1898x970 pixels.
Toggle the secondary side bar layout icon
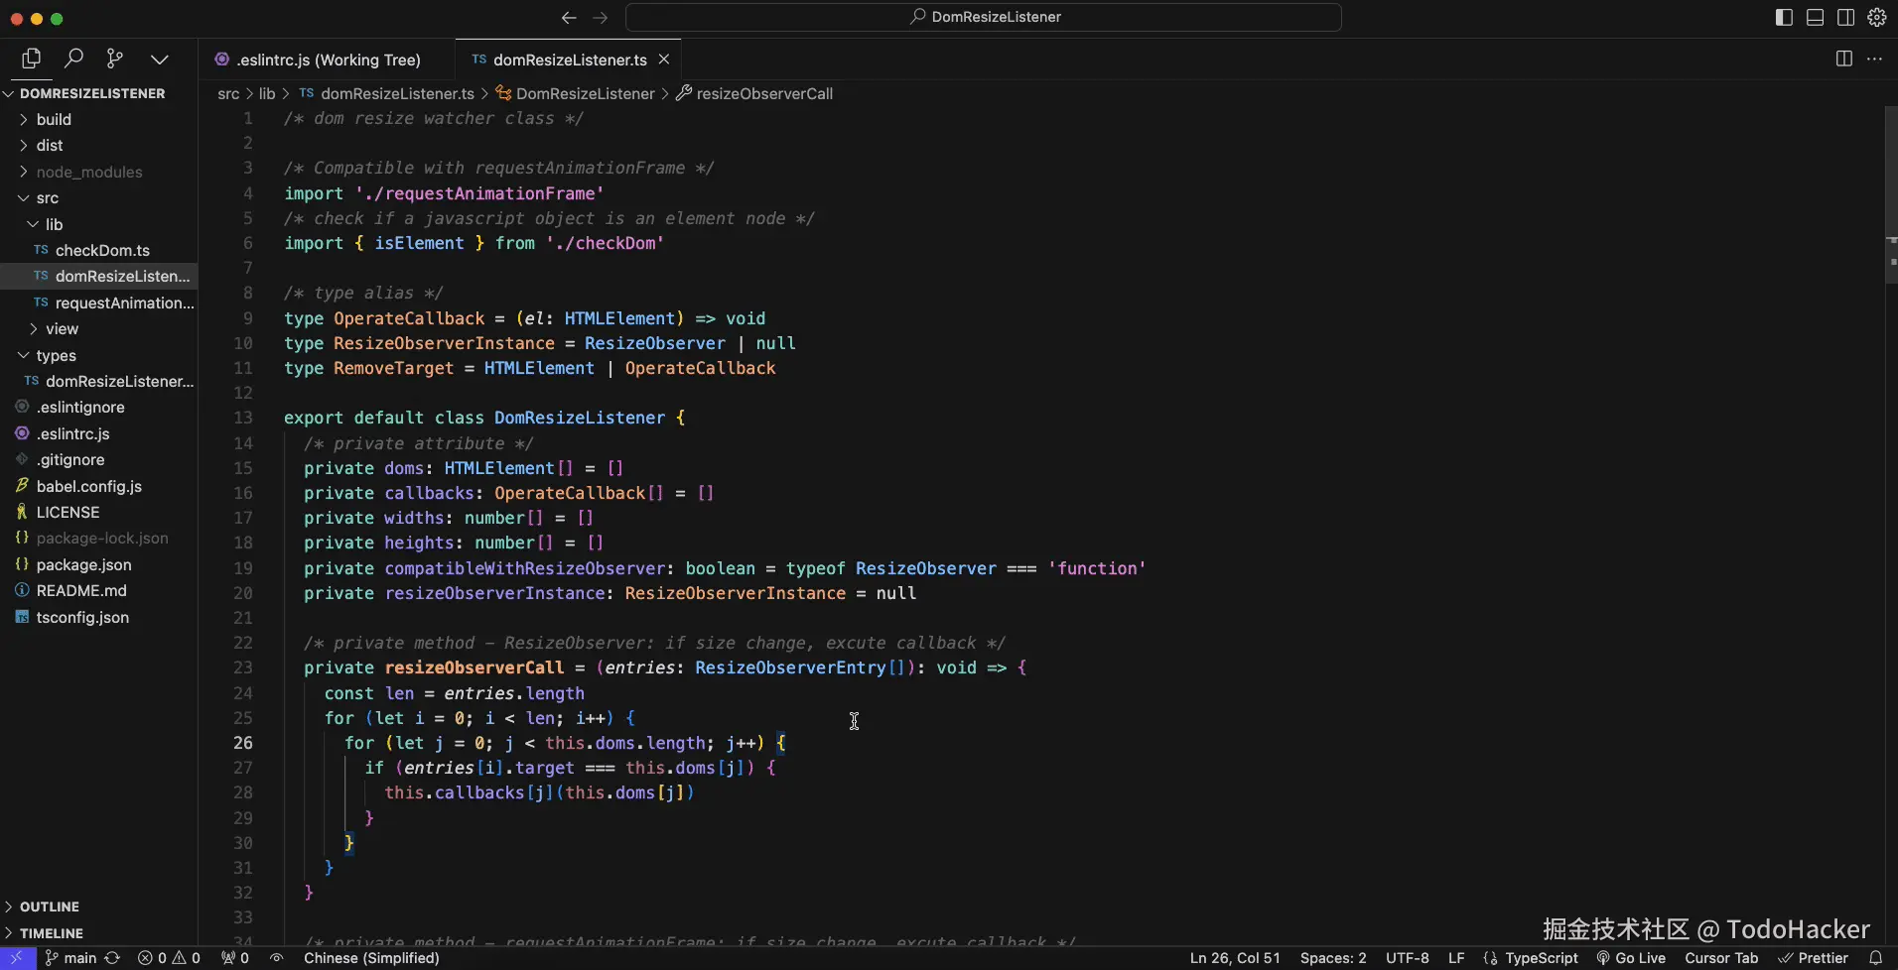1845,17
